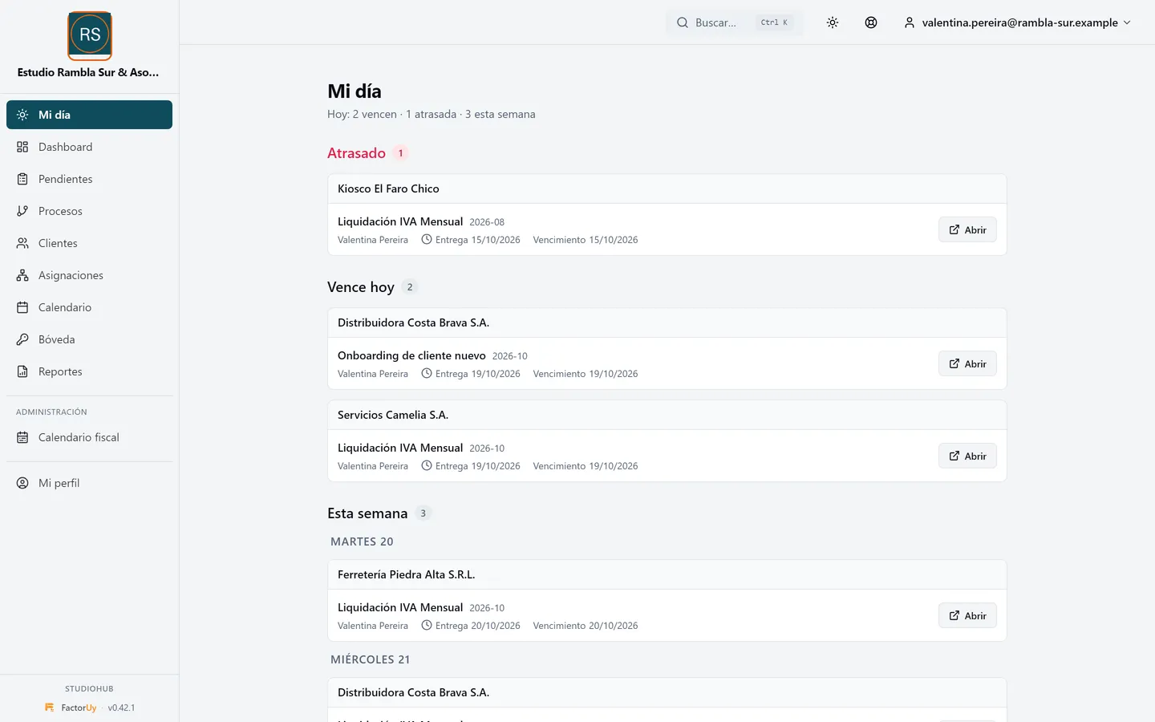1155x722 pixels.
Task: Go to Pendientes
Action: pos(89,179)
